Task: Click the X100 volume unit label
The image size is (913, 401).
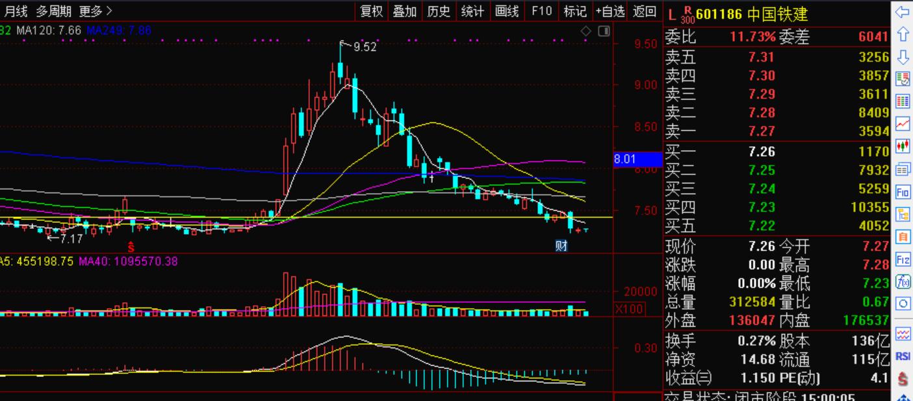Action: point(630,309)
